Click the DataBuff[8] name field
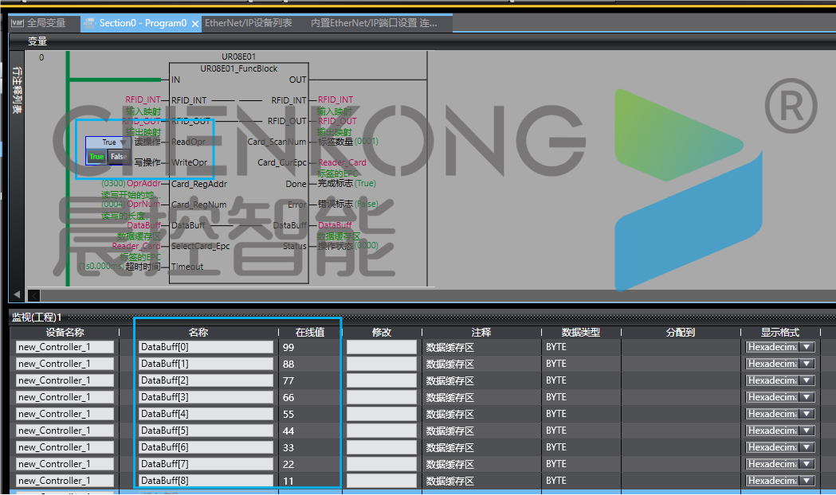The image size is (836, 495). [206, 481]
